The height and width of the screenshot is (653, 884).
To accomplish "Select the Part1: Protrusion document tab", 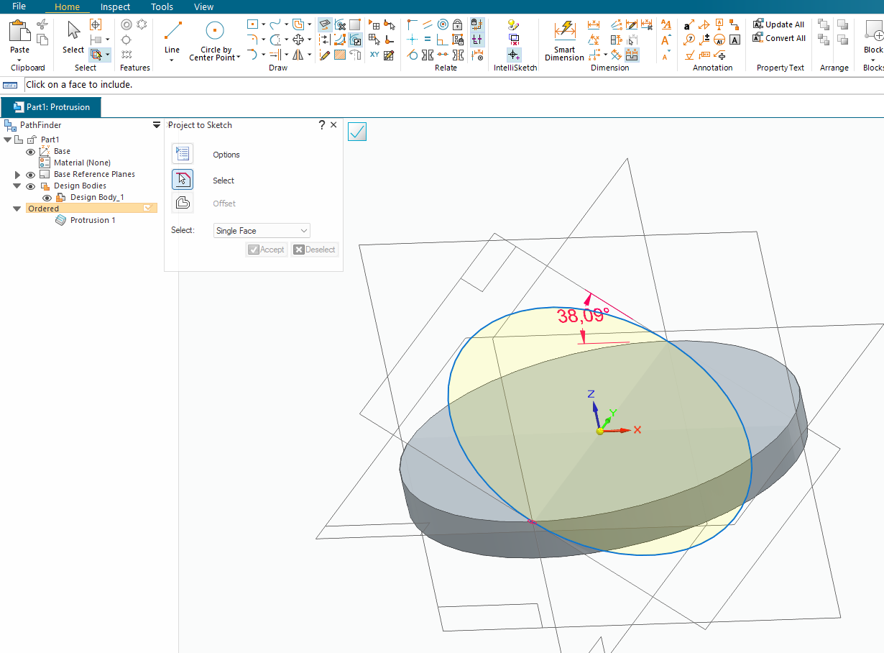I will click(51, 107).
